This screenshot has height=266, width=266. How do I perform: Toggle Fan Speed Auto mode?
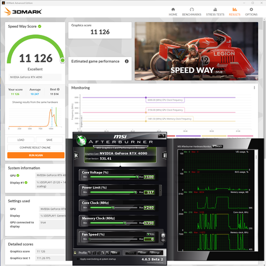pos(151,234)
